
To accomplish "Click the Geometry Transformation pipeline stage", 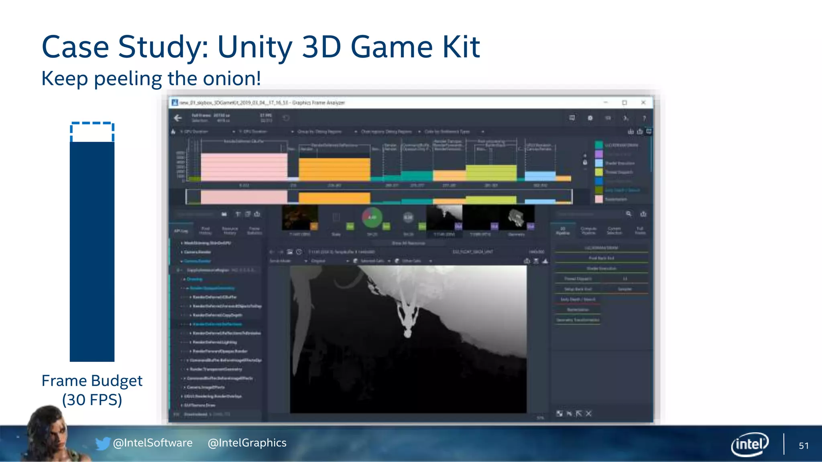I will click(578, 320).
